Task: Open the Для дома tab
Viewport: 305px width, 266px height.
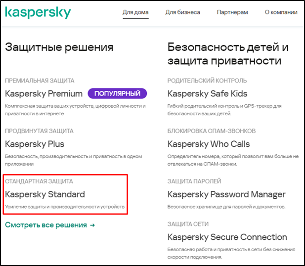Action: 135,12
